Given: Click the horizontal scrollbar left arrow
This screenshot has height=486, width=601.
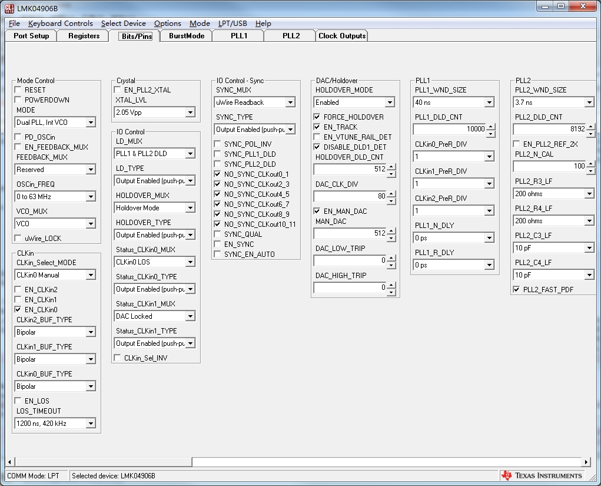Looking at the screenshot, I should click(10, 461).
